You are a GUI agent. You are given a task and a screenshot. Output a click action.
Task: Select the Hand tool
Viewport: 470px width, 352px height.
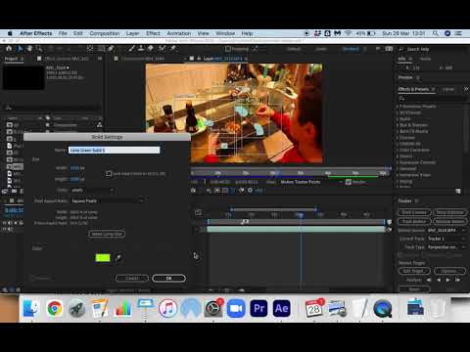29,49
